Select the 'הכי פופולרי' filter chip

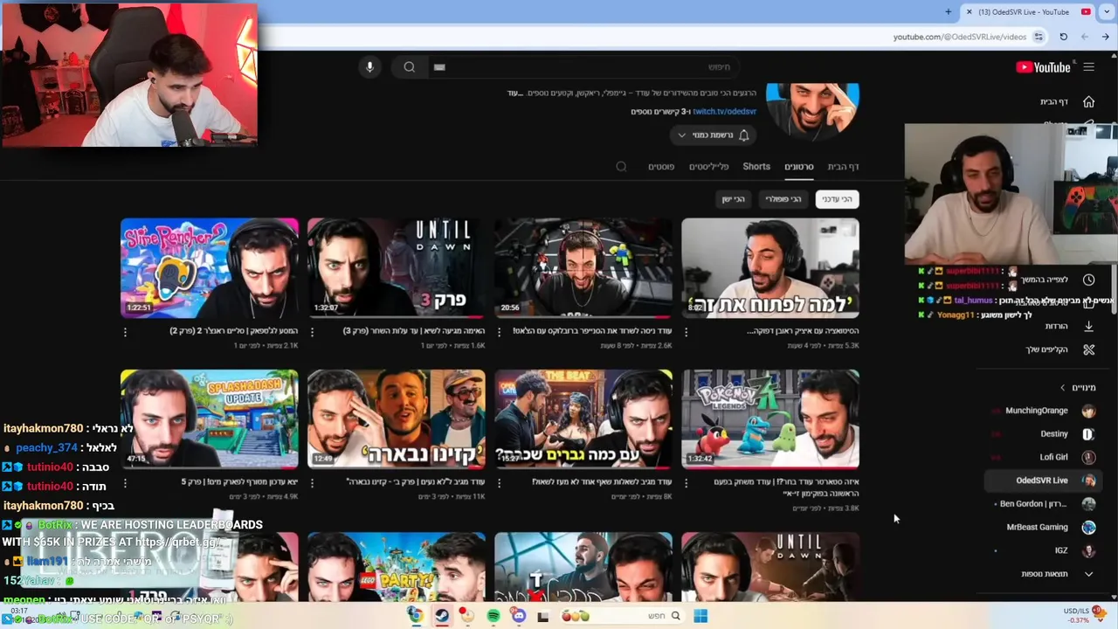[x=783, y=199]
